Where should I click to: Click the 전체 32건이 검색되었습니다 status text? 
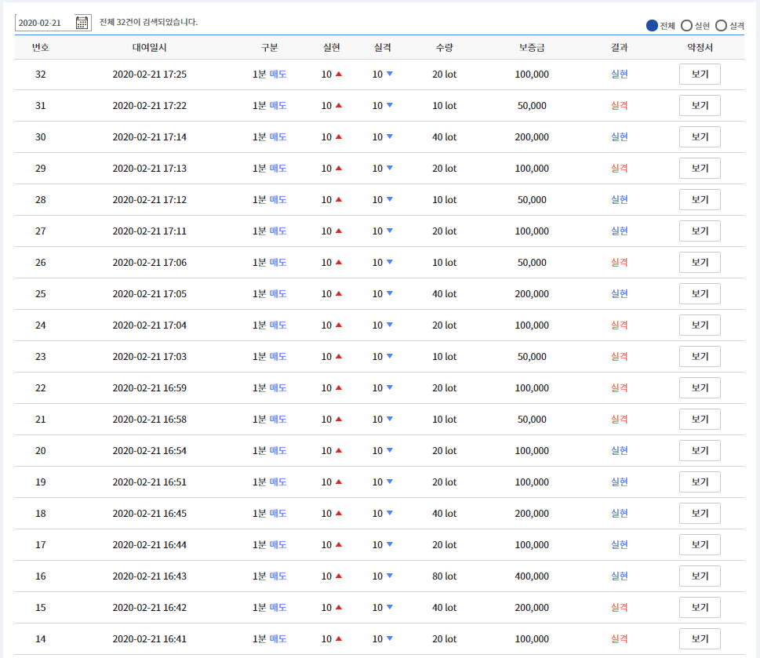[x=148, y=22]
